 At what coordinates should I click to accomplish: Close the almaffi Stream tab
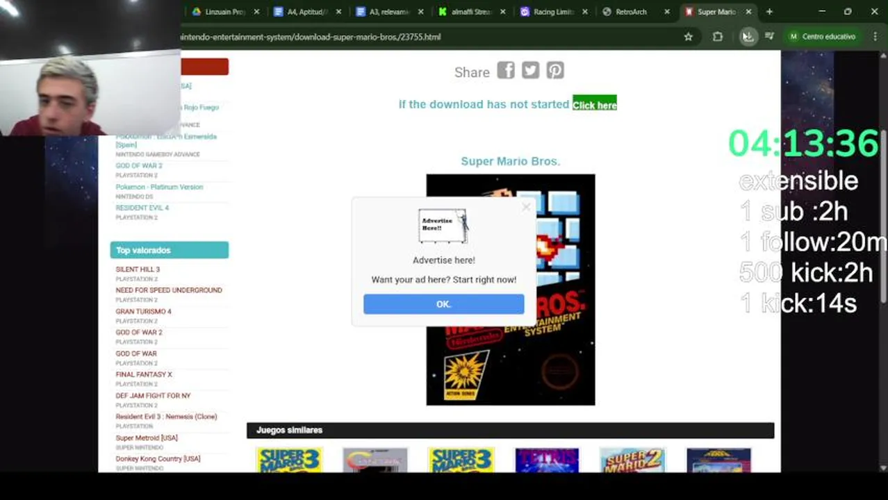tap(503, 12)
